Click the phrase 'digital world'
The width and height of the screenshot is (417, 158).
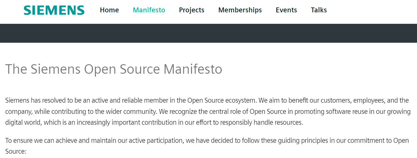point(23,123)
